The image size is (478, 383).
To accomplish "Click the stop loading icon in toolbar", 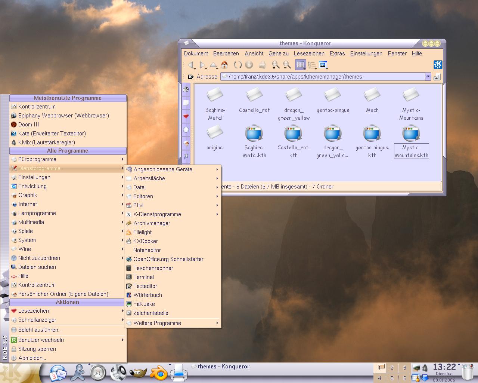I will 249,65.
